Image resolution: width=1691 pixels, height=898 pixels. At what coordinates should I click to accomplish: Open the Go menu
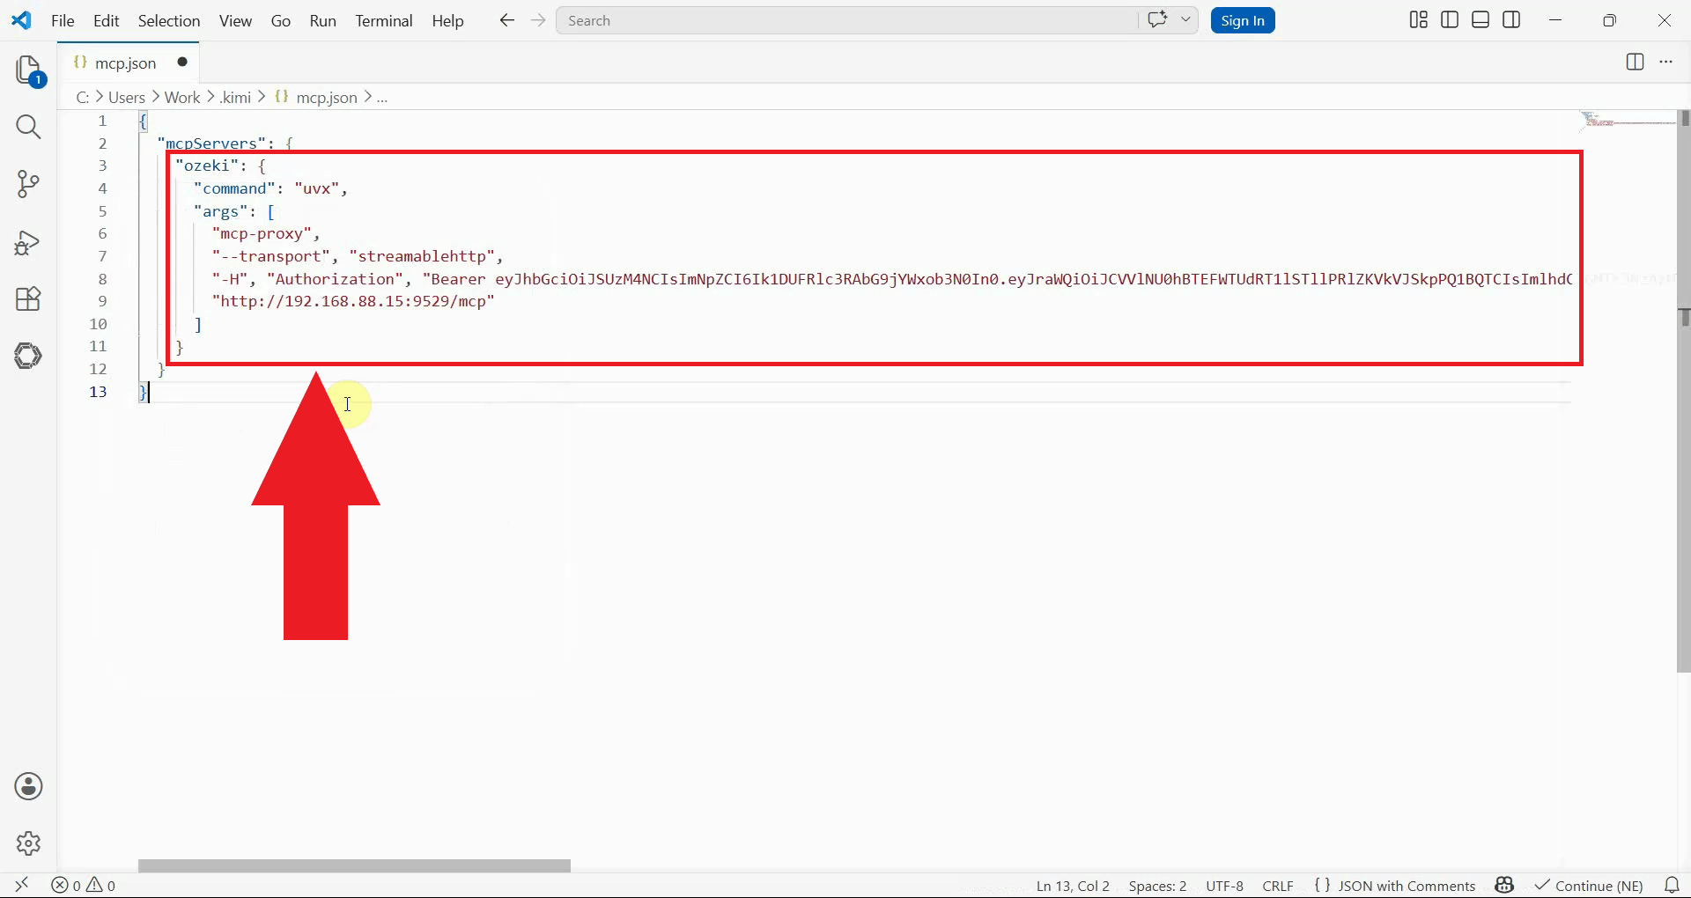[x=281, y=20]
